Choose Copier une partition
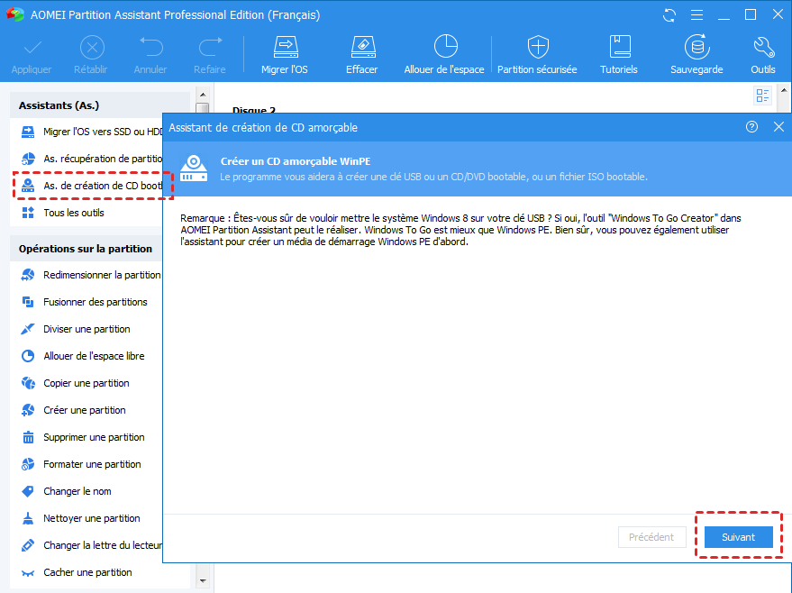 pos(76,383)
